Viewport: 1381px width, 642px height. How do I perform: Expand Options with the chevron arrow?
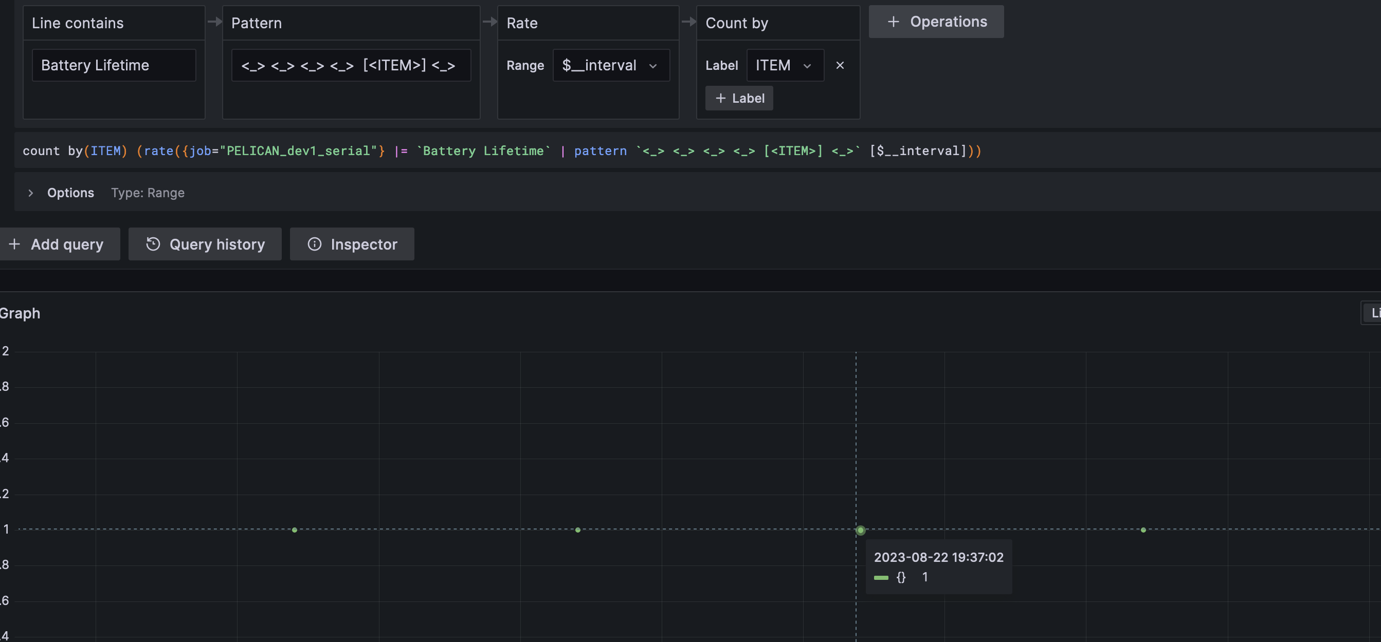[30, 193]
